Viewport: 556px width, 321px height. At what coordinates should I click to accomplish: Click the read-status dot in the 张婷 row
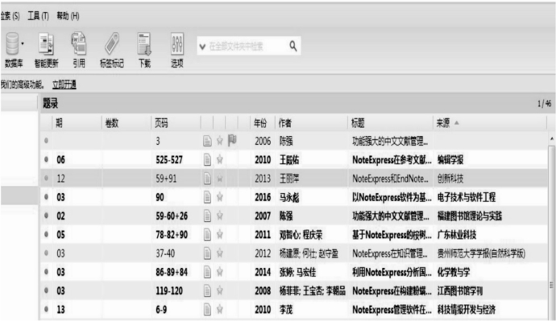click(x=47, y=271)
